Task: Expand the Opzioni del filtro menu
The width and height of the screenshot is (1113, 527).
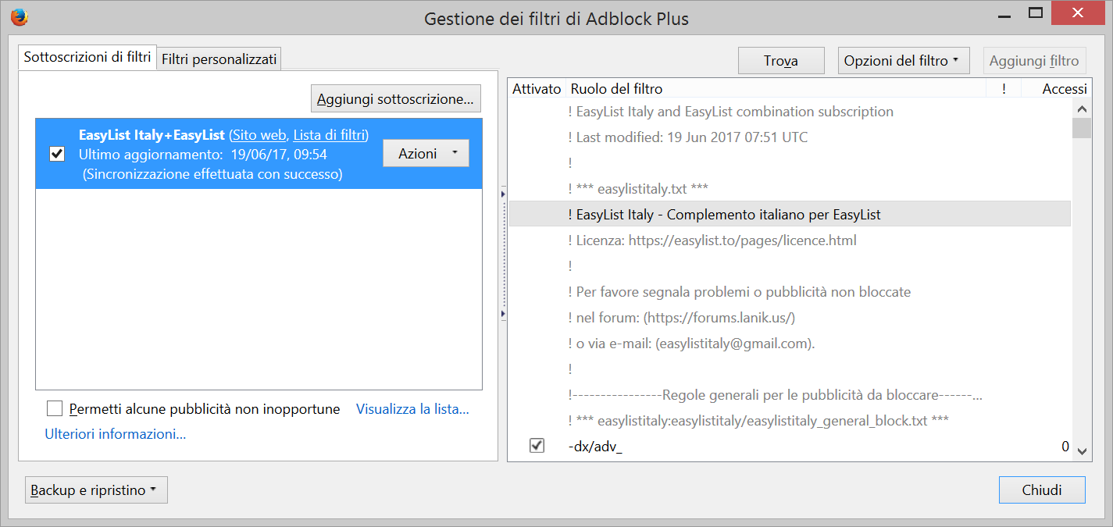Action: coord(904,60)
